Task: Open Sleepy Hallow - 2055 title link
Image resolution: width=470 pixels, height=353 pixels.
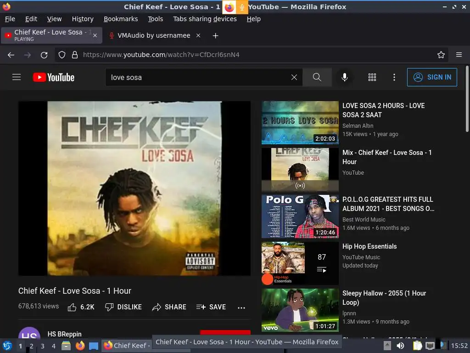Action: (384, 297)
